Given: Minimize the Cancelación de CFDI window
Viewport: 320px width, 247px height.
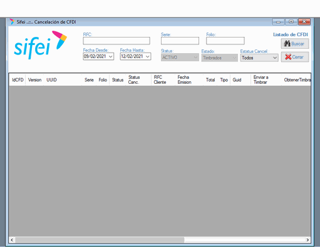Looking at the screenshot, I should [x=279, y=22].
